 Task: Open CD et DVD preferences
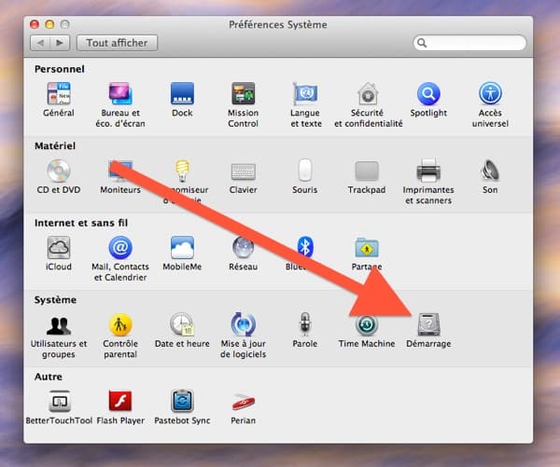[x=59, y=171]
